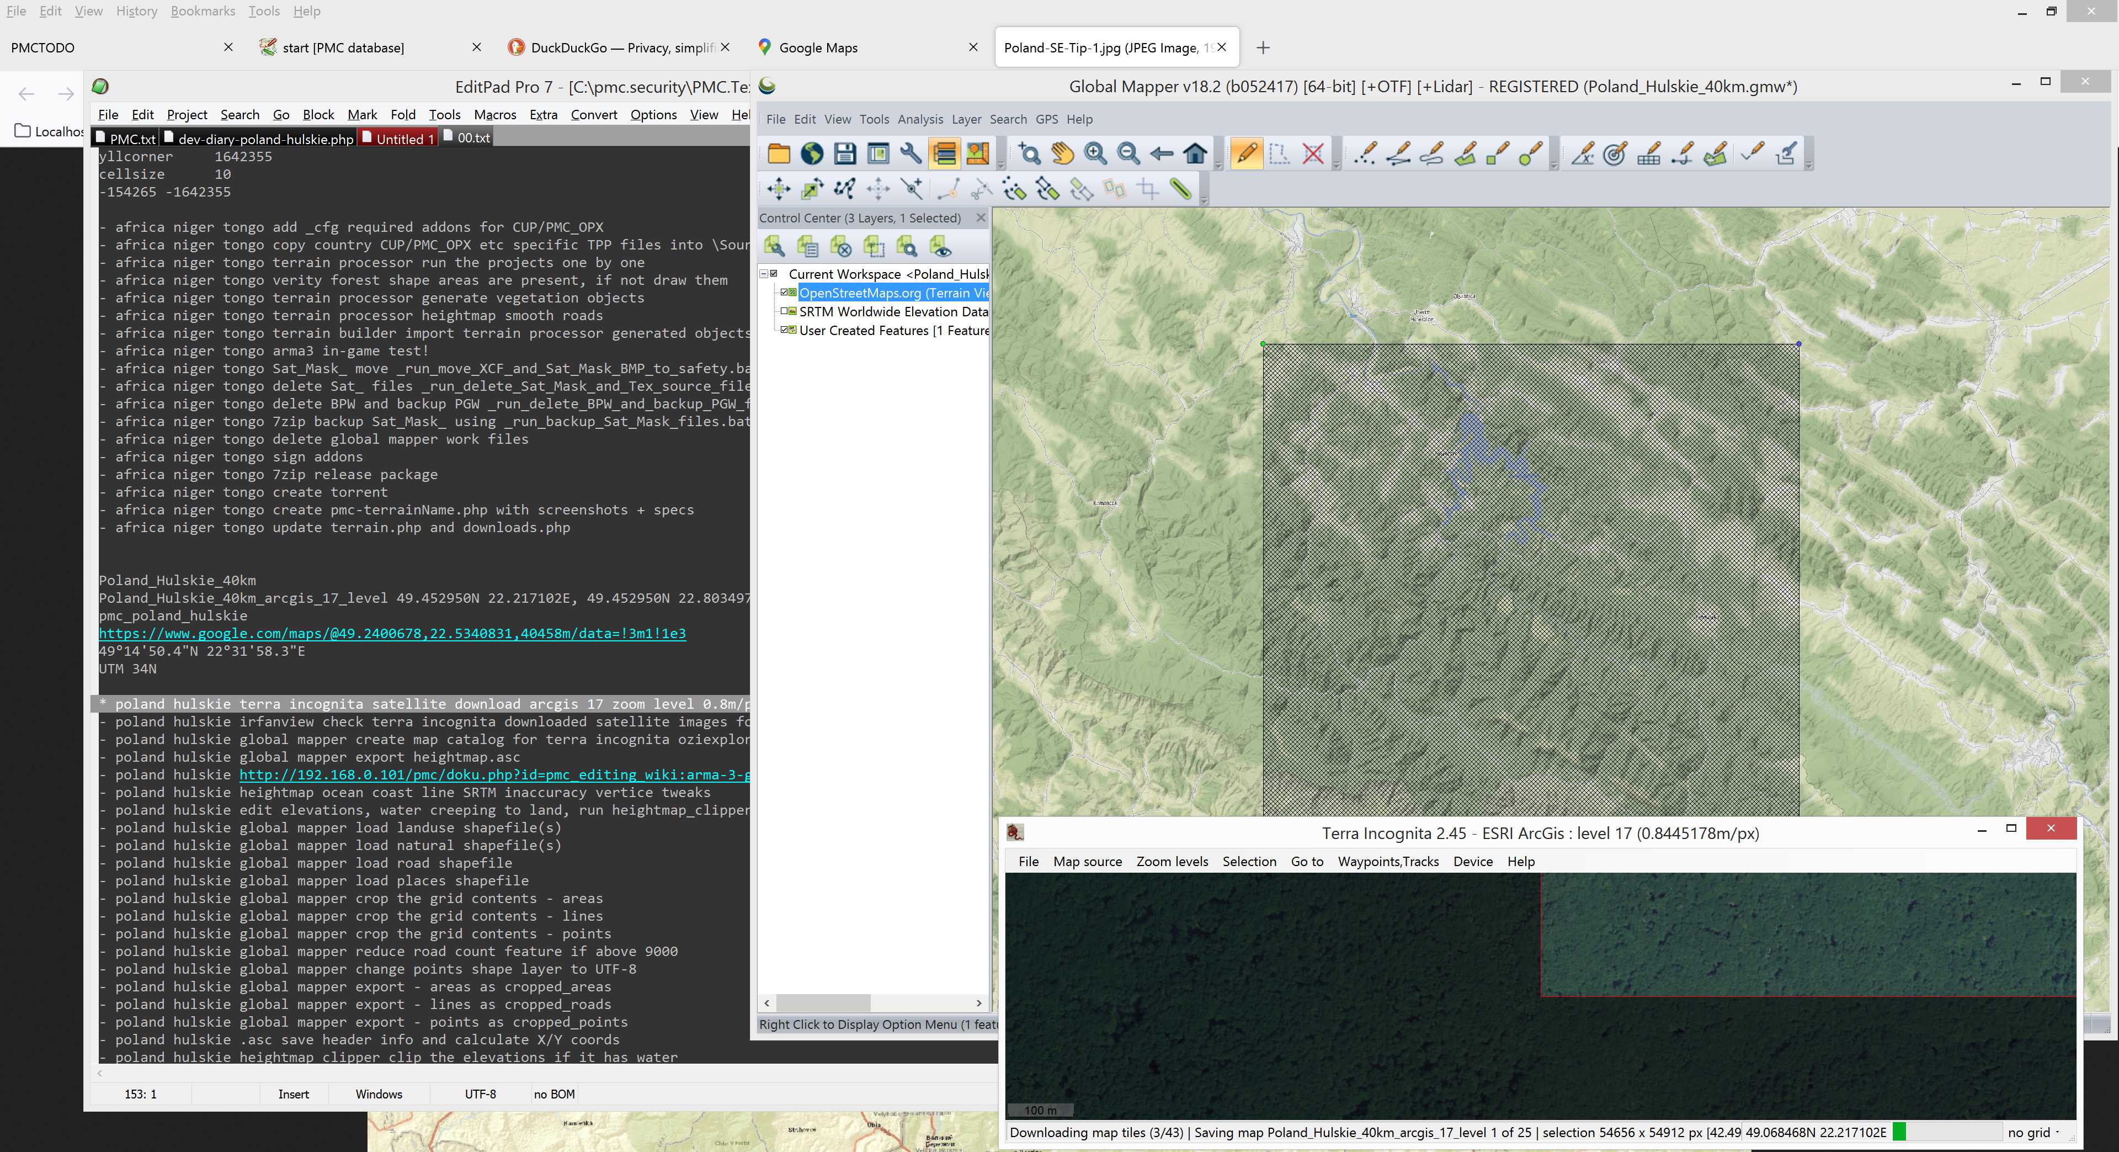Click the Previous View back arrow icon
The height and width of the screenshot is (1152, 2119).
[1162, 154]
